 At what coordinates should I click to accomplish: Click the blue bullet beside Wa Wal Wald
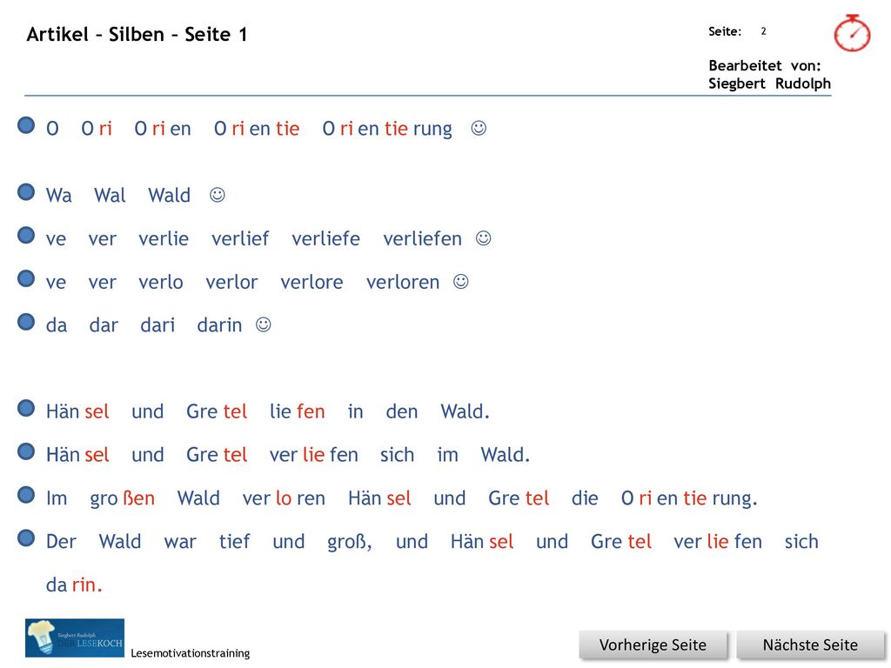(x=26, y=192)
